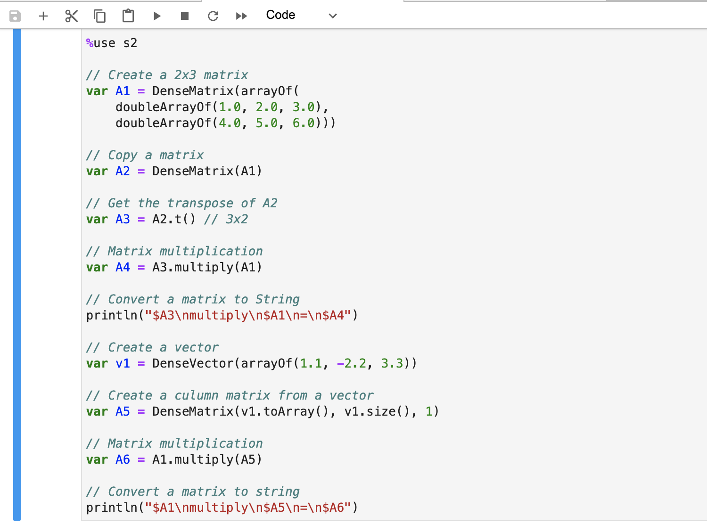Insert a new cell with the plus icon
This screenshot has height=524, width=707.
(x=43, y=16)
